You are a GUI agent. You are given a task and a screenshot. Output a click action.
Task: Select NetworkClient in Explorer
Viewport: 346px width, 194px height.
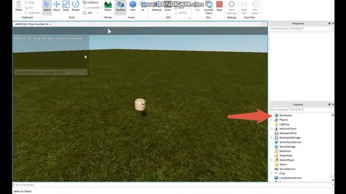(x=288, y=129)
